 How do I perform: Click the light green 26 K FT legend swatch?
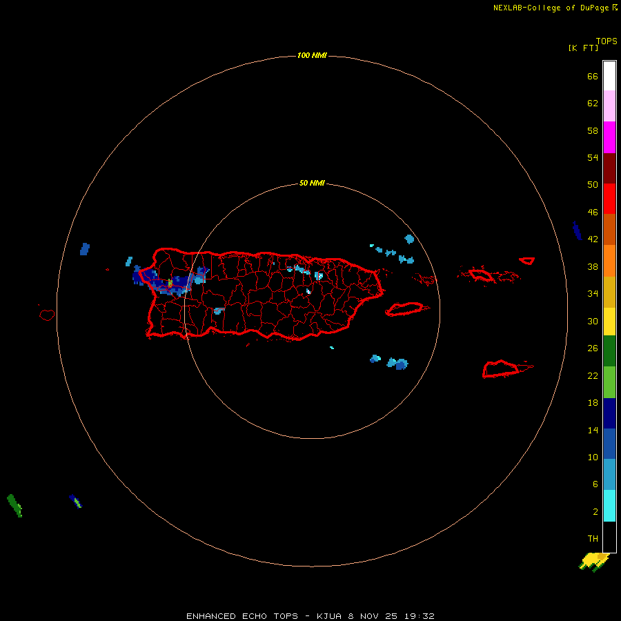pos(609,382)
